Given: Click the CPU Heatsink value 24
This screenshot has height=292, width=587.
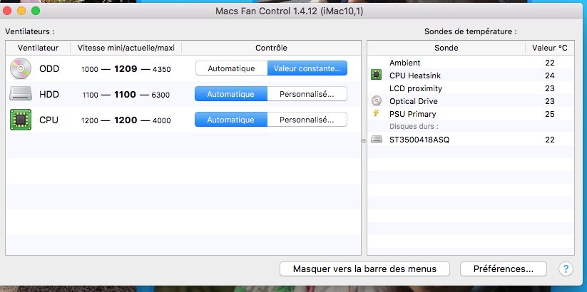Looking at the screenshot, I should 550,75.
